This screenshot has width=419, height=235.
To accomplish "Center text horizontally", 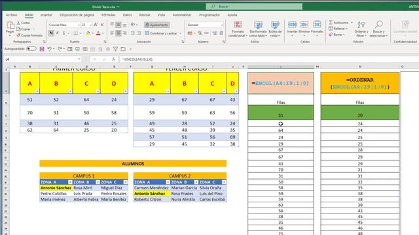I will (118, 33).
